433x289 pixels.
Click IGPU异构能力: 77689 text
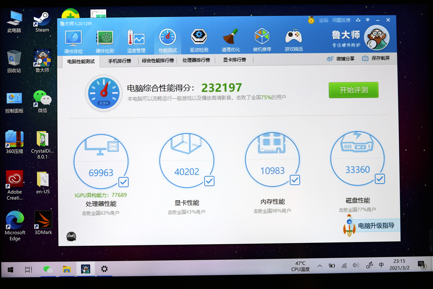[x=101, y=195]
